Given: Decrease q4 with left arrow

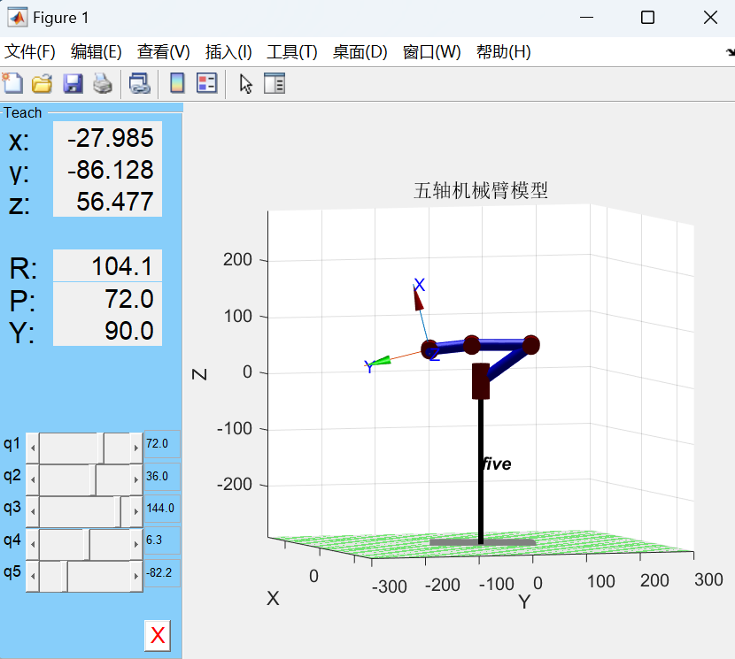Looking at the screenshot, I should [x=33, y=544].
